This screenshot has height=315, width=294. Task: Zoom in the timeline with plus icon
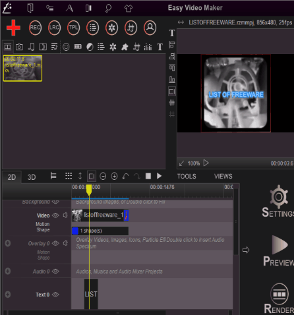pos(114,176)
